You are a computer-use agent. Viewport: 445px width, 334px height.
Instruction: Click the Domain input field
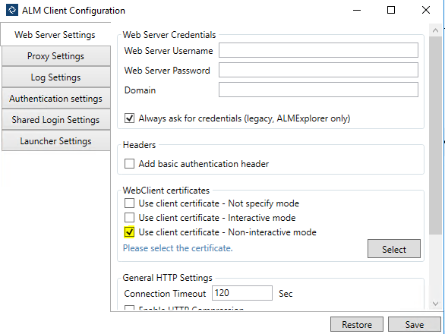click(318, 90)
